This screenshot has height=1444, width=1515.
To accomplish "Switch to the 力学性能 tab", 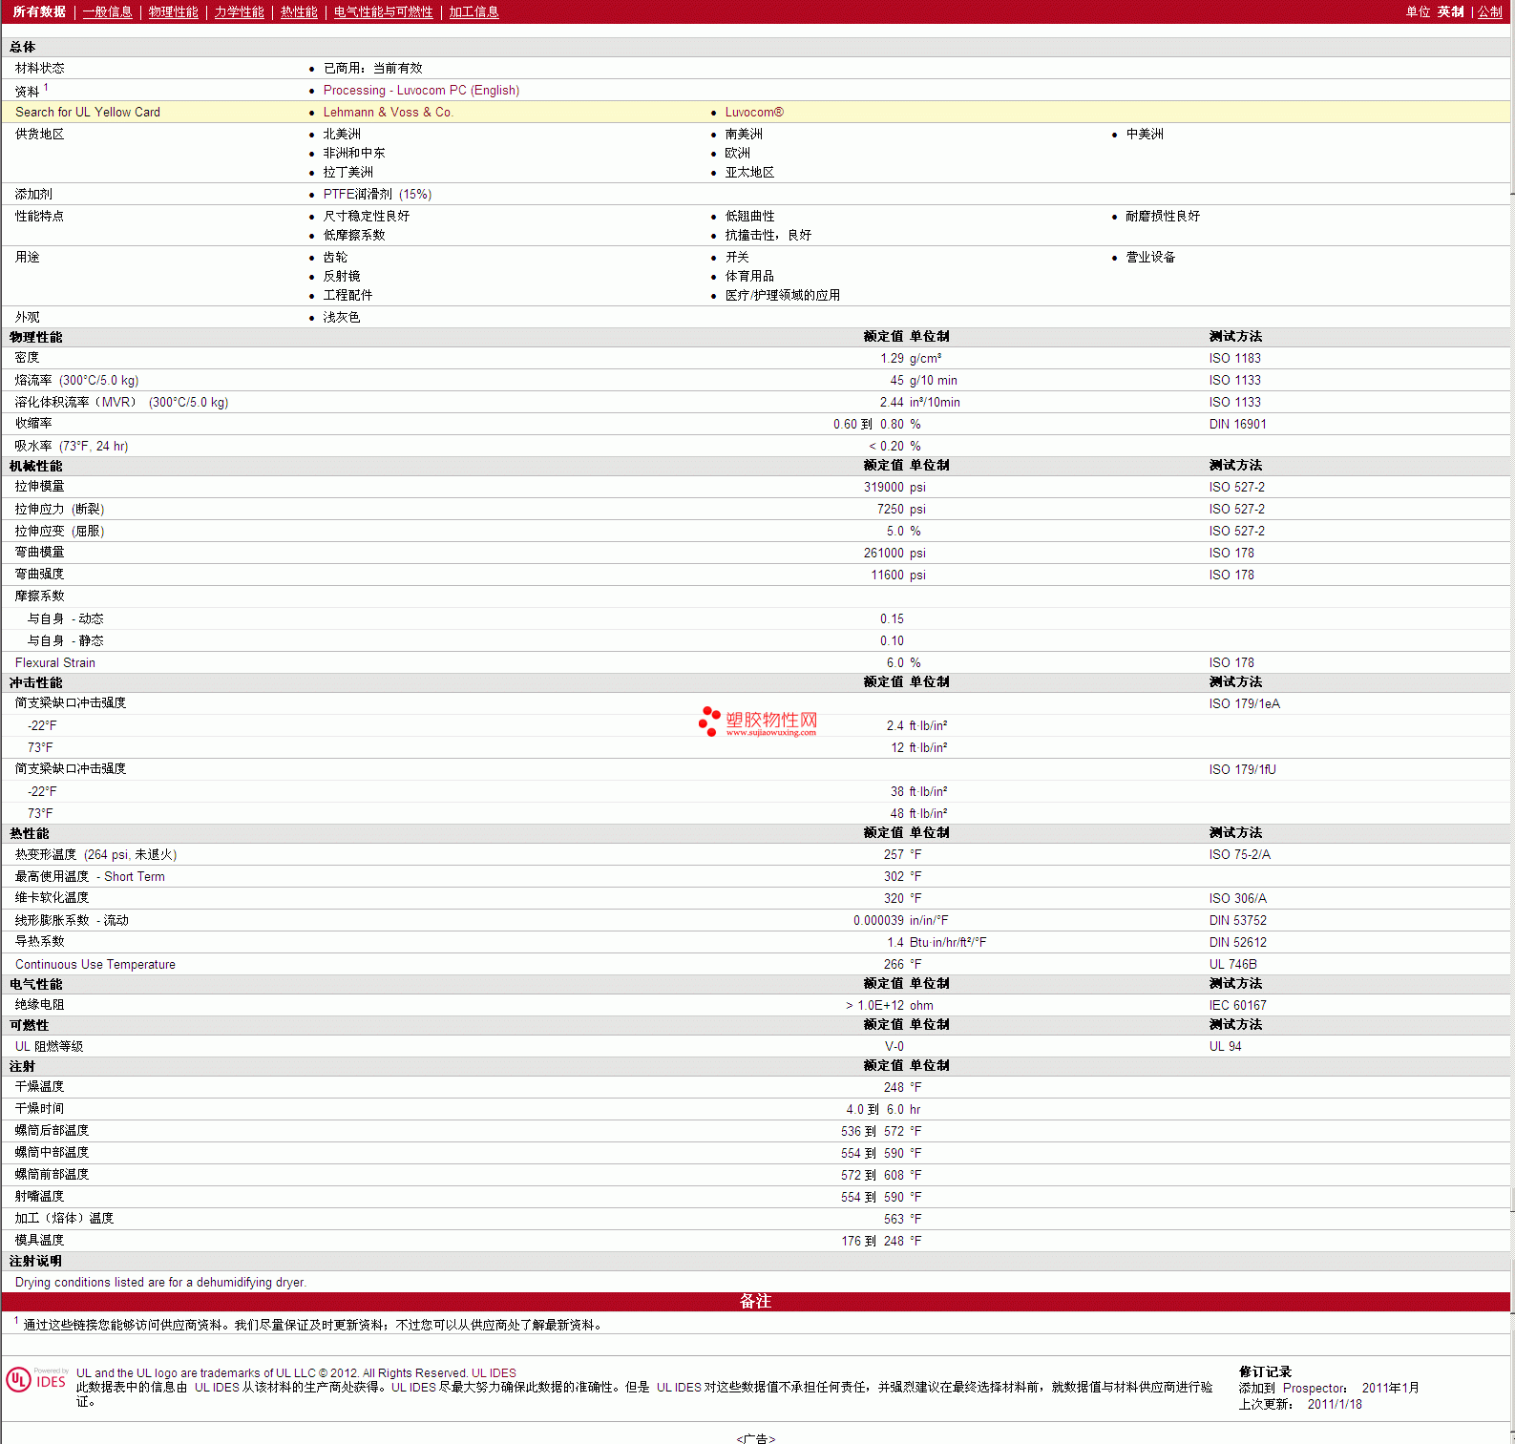I will [x=239, y=11].
